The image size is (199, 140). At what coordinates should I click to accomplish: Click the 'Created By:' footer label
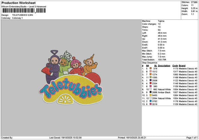pos(7,138)
